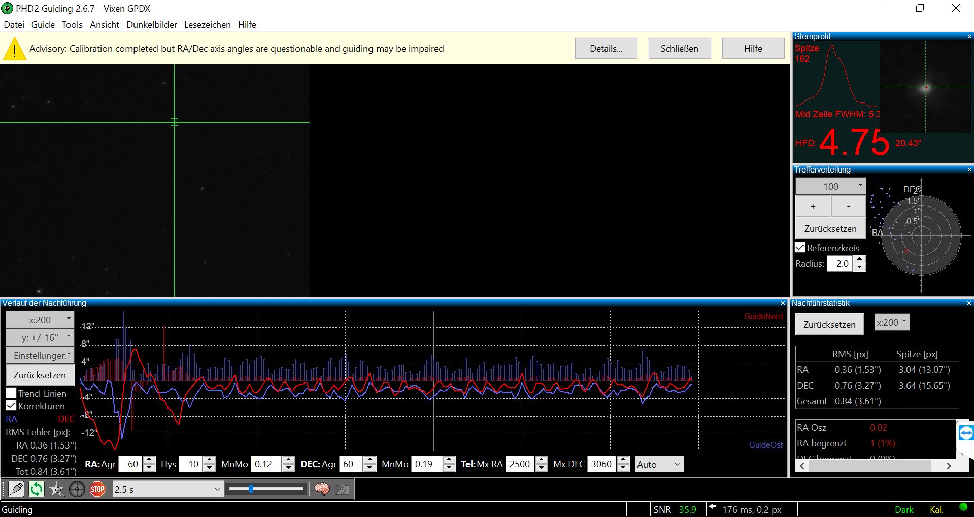
Task: Open the Auto DEC mode dropdown
Action: click(659, 464)
